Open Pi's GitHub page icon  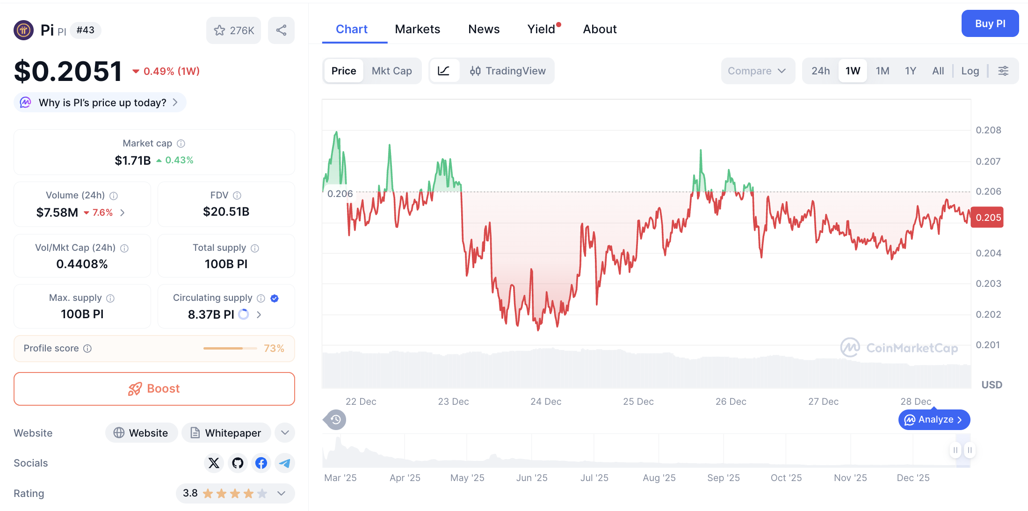click(238, 463)
